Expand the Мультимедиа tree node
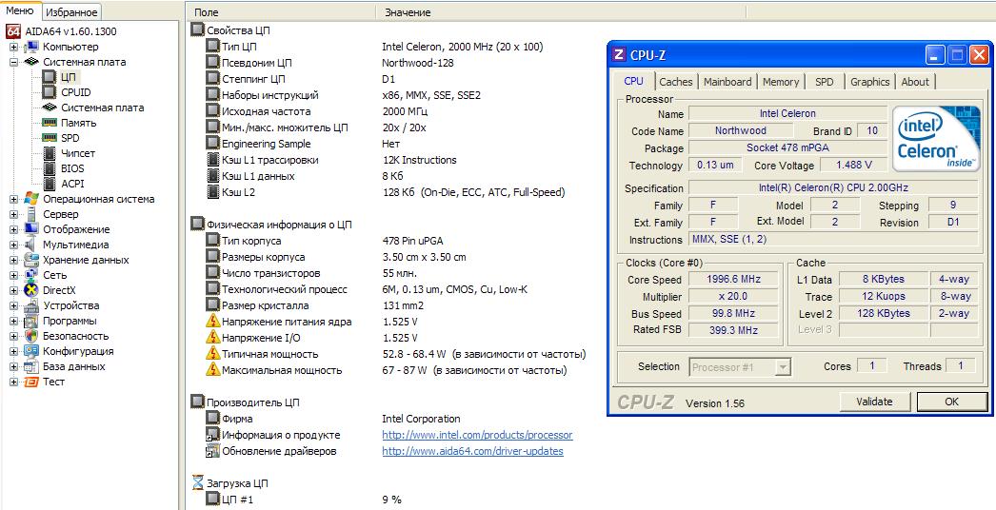The height and width of the screenshot is (510, 996). coord(14,245)
